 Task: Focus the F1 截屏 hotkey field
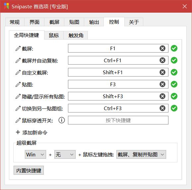pos(118,48)
